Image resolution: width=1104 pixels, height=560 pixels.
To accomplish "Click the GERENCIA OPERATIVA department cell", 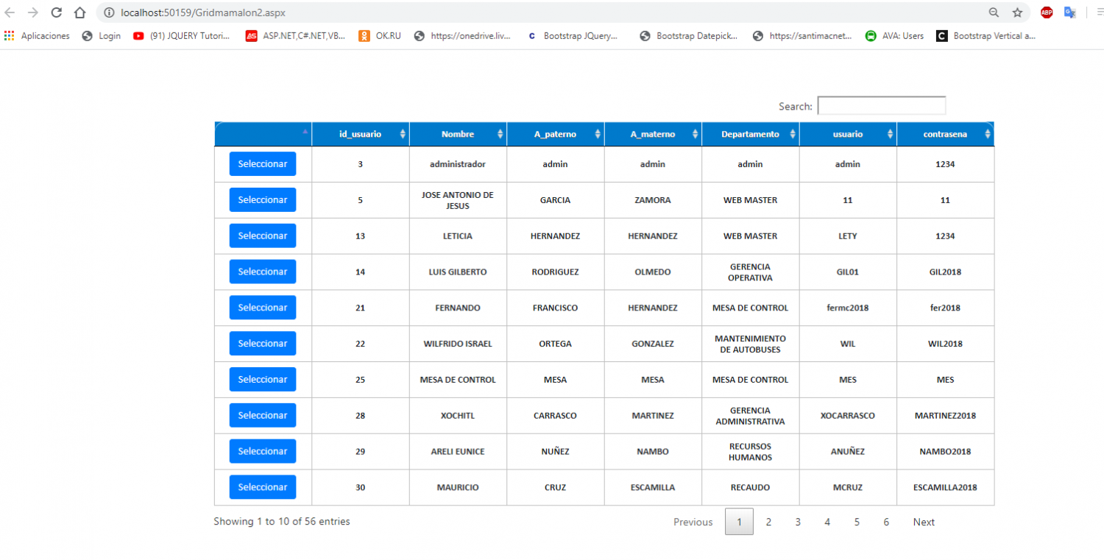I will (751, 272).
